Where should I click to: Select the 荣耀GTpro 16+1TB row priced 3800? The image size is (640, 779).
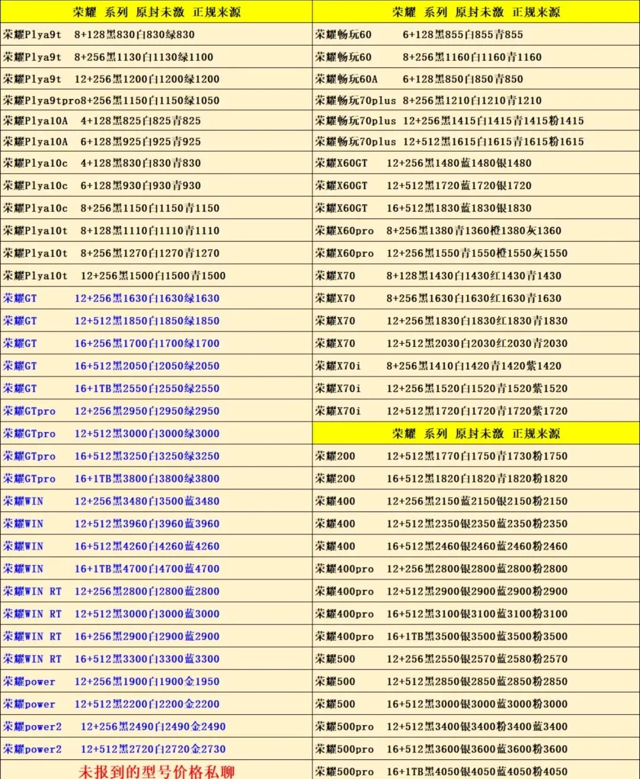pyautogui.click(x=156, y=478)
